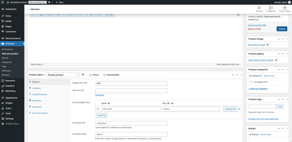Select the Most Used categories tab
Screen dimensions: 292x142
[x=269, y=76]
